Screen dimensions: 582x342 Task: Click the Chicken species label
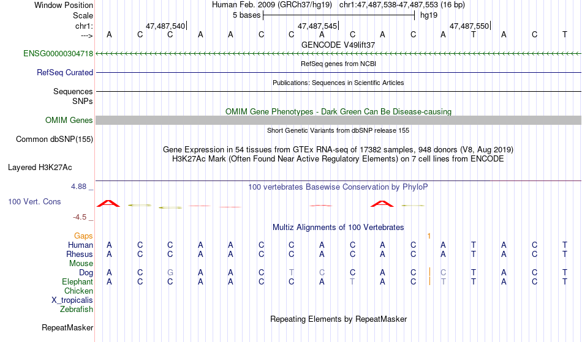[78, 291]
